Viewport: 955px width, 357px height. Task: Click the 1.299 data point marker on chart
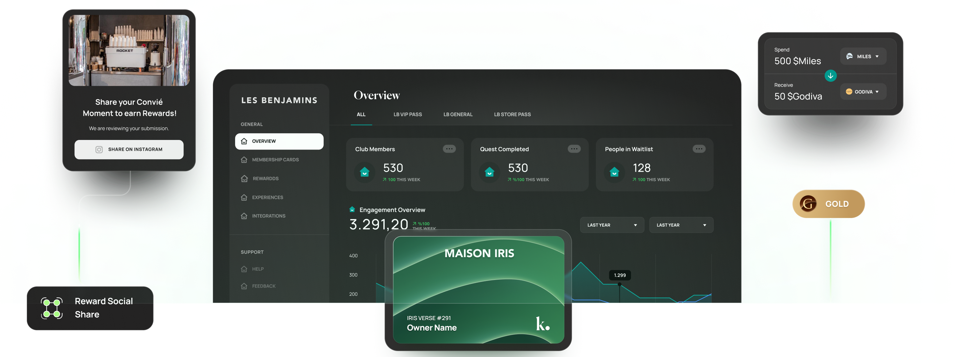pos(619,285)
